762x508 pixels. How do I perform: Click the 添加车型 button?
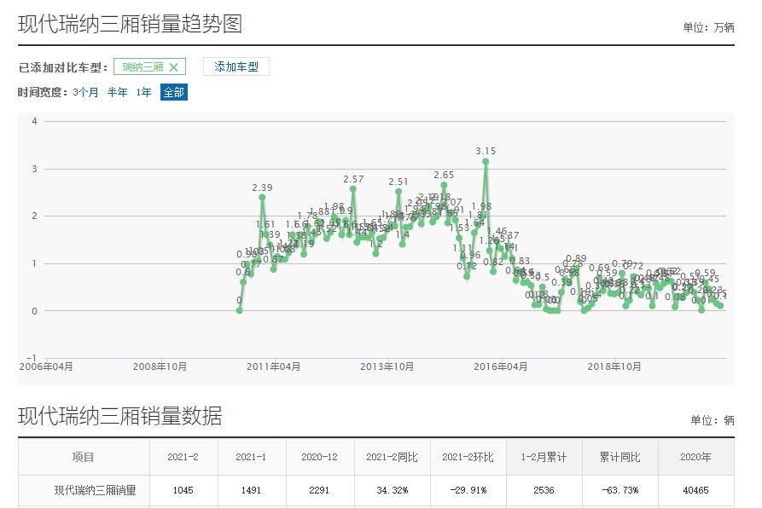point(236,66)
